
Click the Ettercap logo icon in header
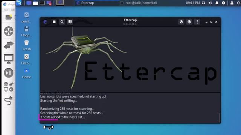point(45,22)
